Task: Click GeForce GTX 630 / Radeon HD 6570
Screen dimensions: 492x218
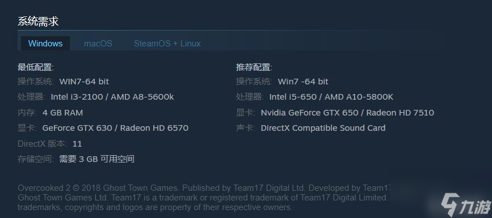Action: coord(115,128)
